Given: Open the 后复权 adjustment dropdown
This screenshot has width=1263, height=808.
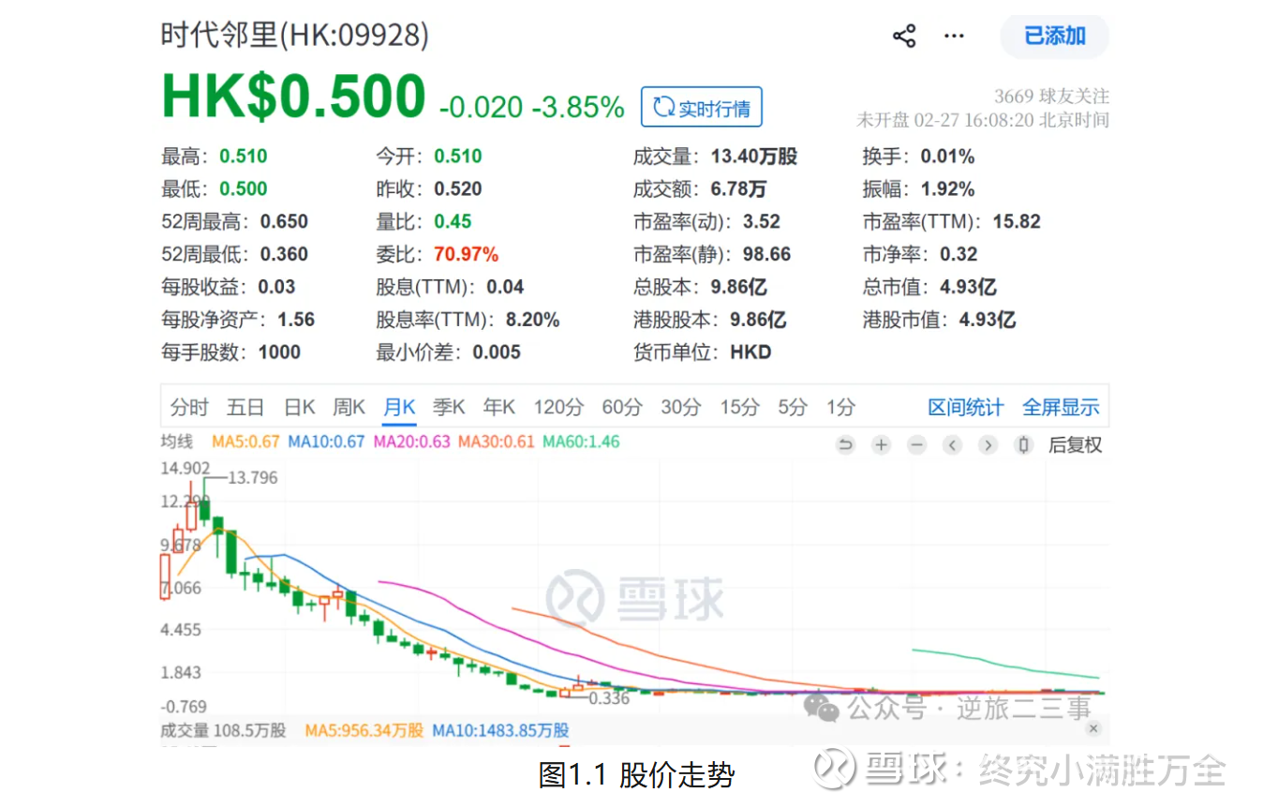Looking at the screenshot, I should (x=1075, y=445).
